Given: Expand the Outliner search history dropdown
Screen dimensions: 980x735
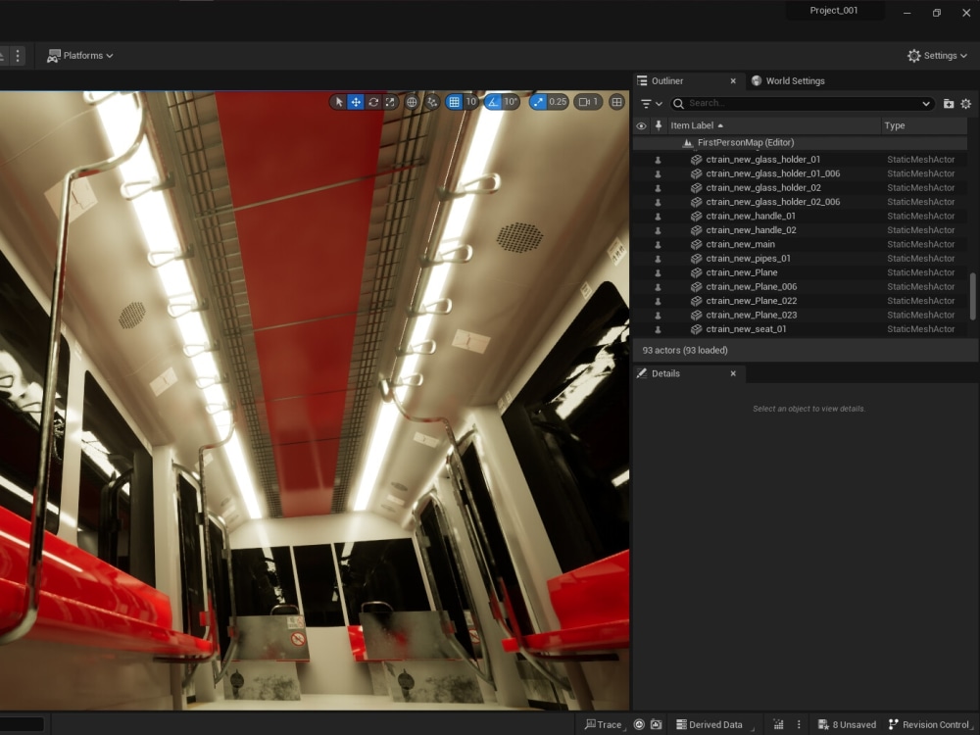Looking at the screenshot, I should [x=926, y=104].
